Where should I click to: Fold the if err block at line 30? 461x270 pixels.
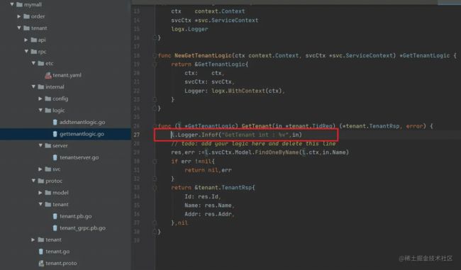155,161
